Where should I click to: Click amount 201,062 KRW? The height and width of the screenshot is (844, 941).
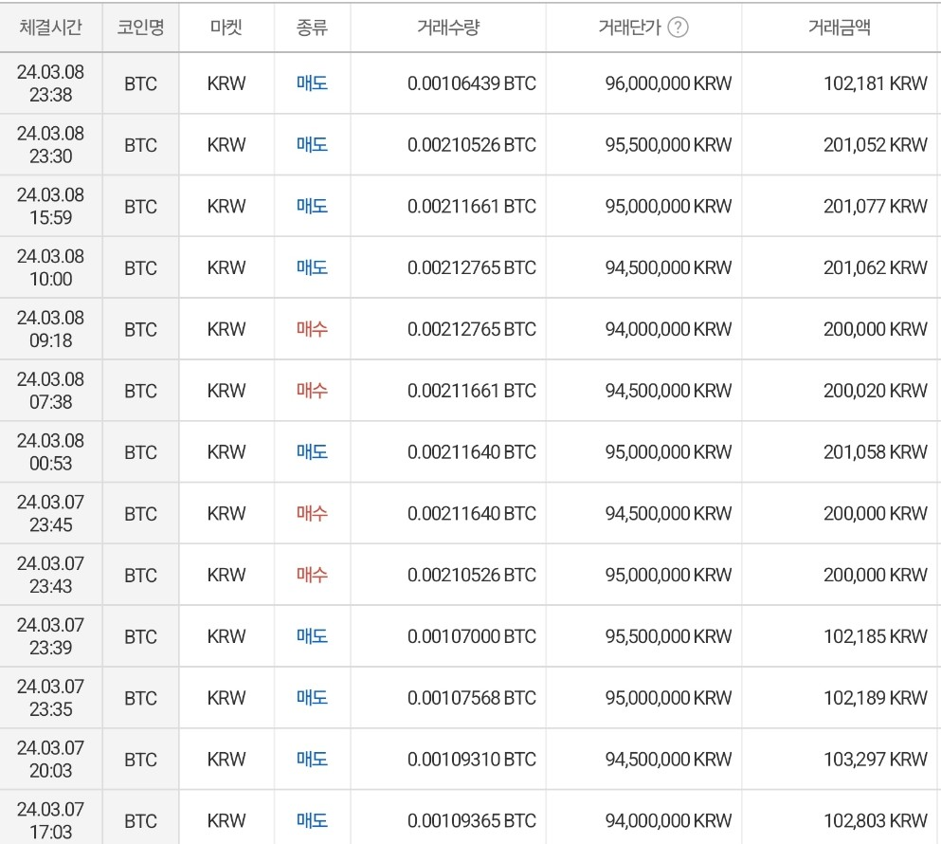(x=876, y=267)
